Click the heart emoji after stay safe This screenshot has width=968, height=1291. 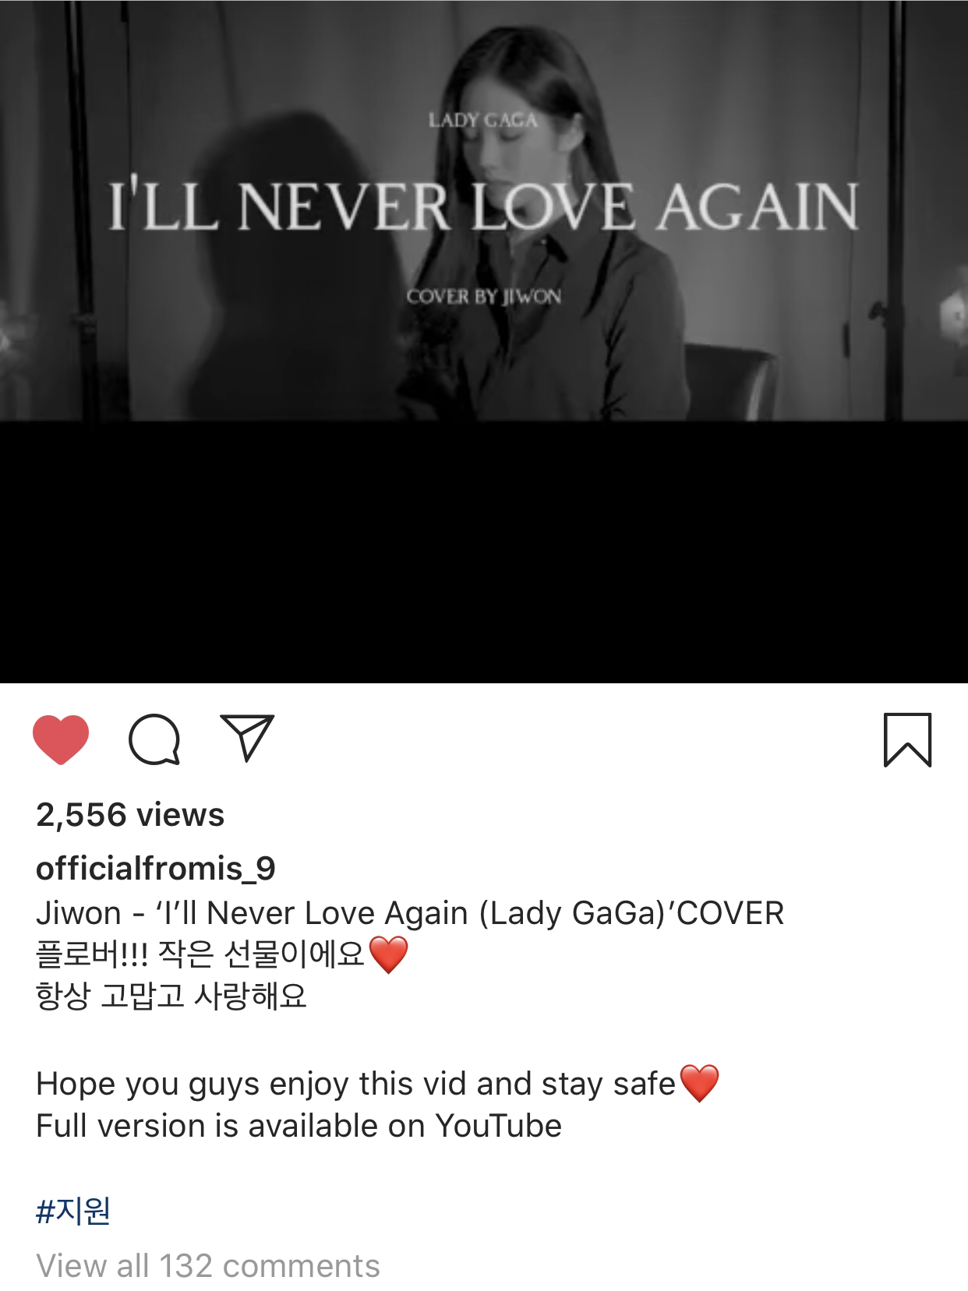coord(699,1084)
